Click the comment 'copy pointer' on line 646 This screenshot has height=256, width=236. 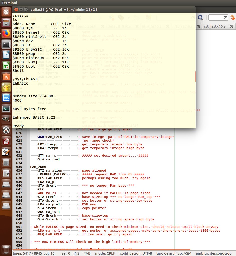[94, 208]
